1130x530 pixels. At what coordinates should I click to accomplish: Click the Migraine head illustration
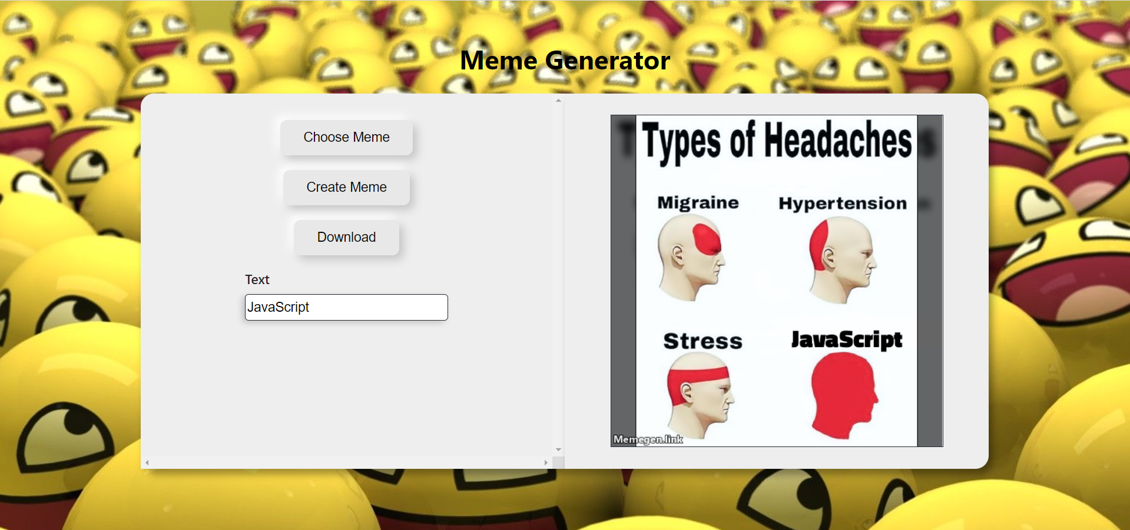coord(691,256)
